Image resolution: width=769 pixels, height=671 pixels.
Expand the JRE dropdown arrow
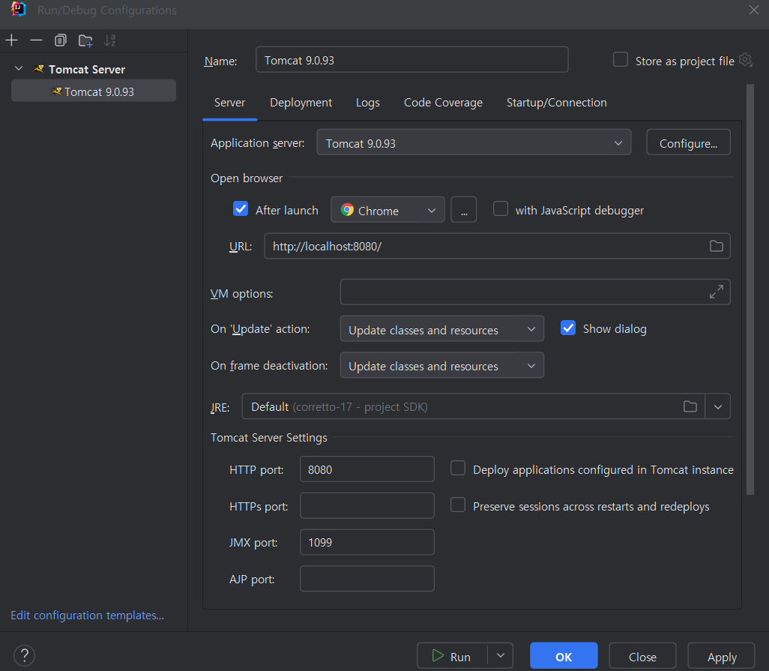click(717, 406)
